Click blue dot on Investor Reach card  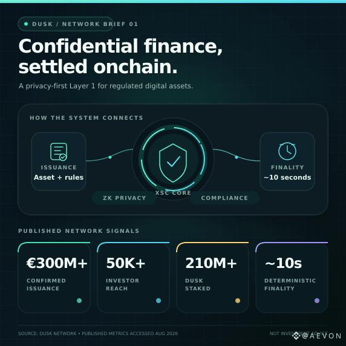coord(158,301)
